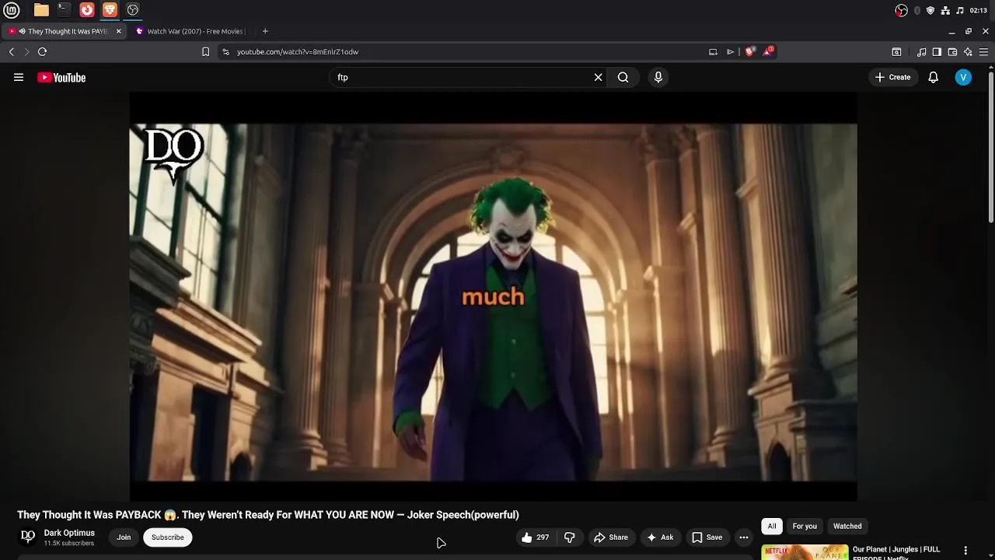Dislike this video
This screenshot has width=995, height=560.
pos(570,537)
